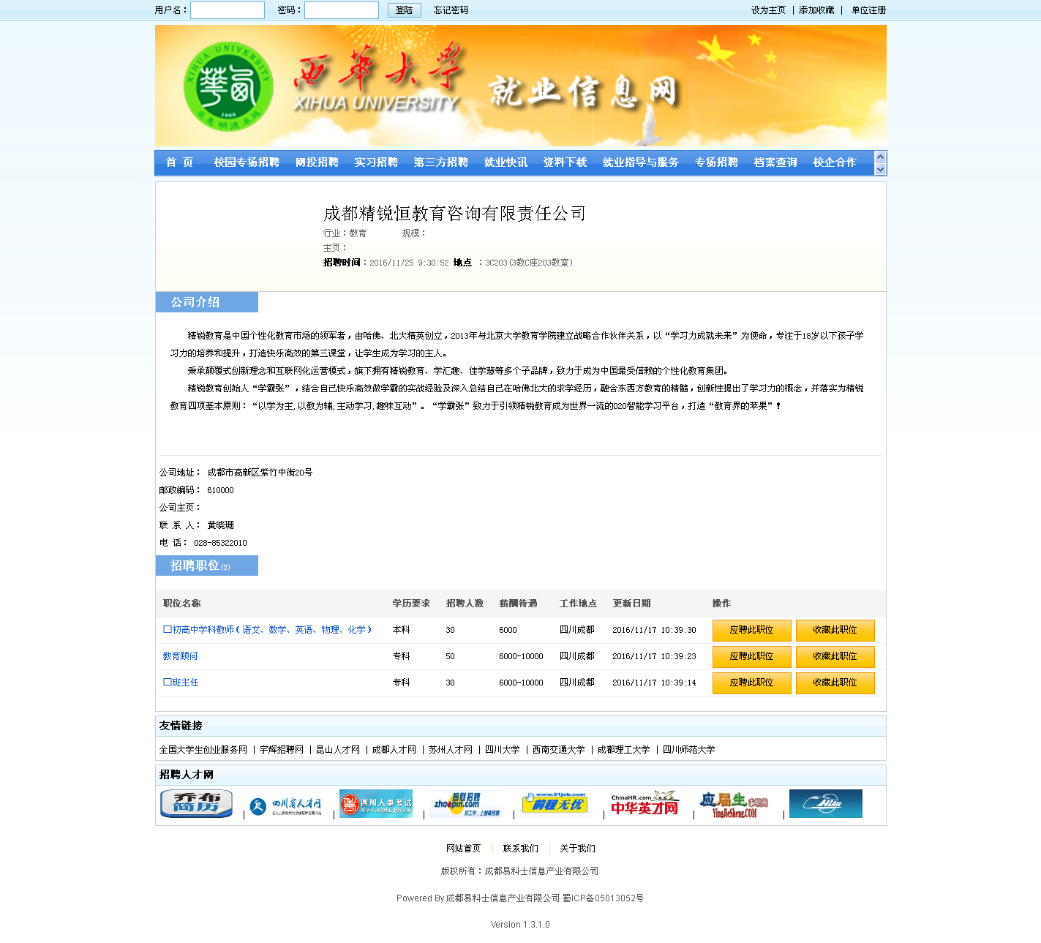Click the 四川人事考试 logo
Viewport: 1041px width, 943px height.
click(376, 803)
